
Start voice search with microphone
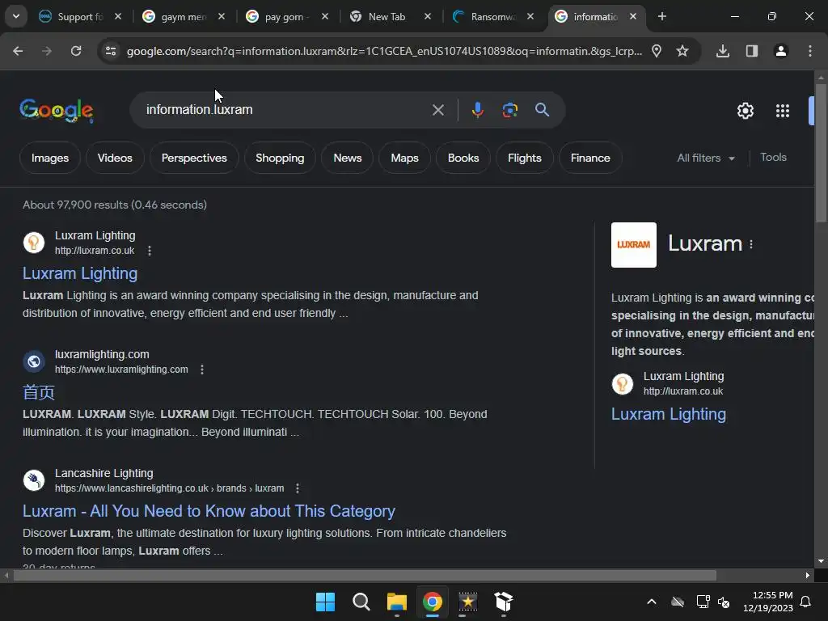[477, 110]
